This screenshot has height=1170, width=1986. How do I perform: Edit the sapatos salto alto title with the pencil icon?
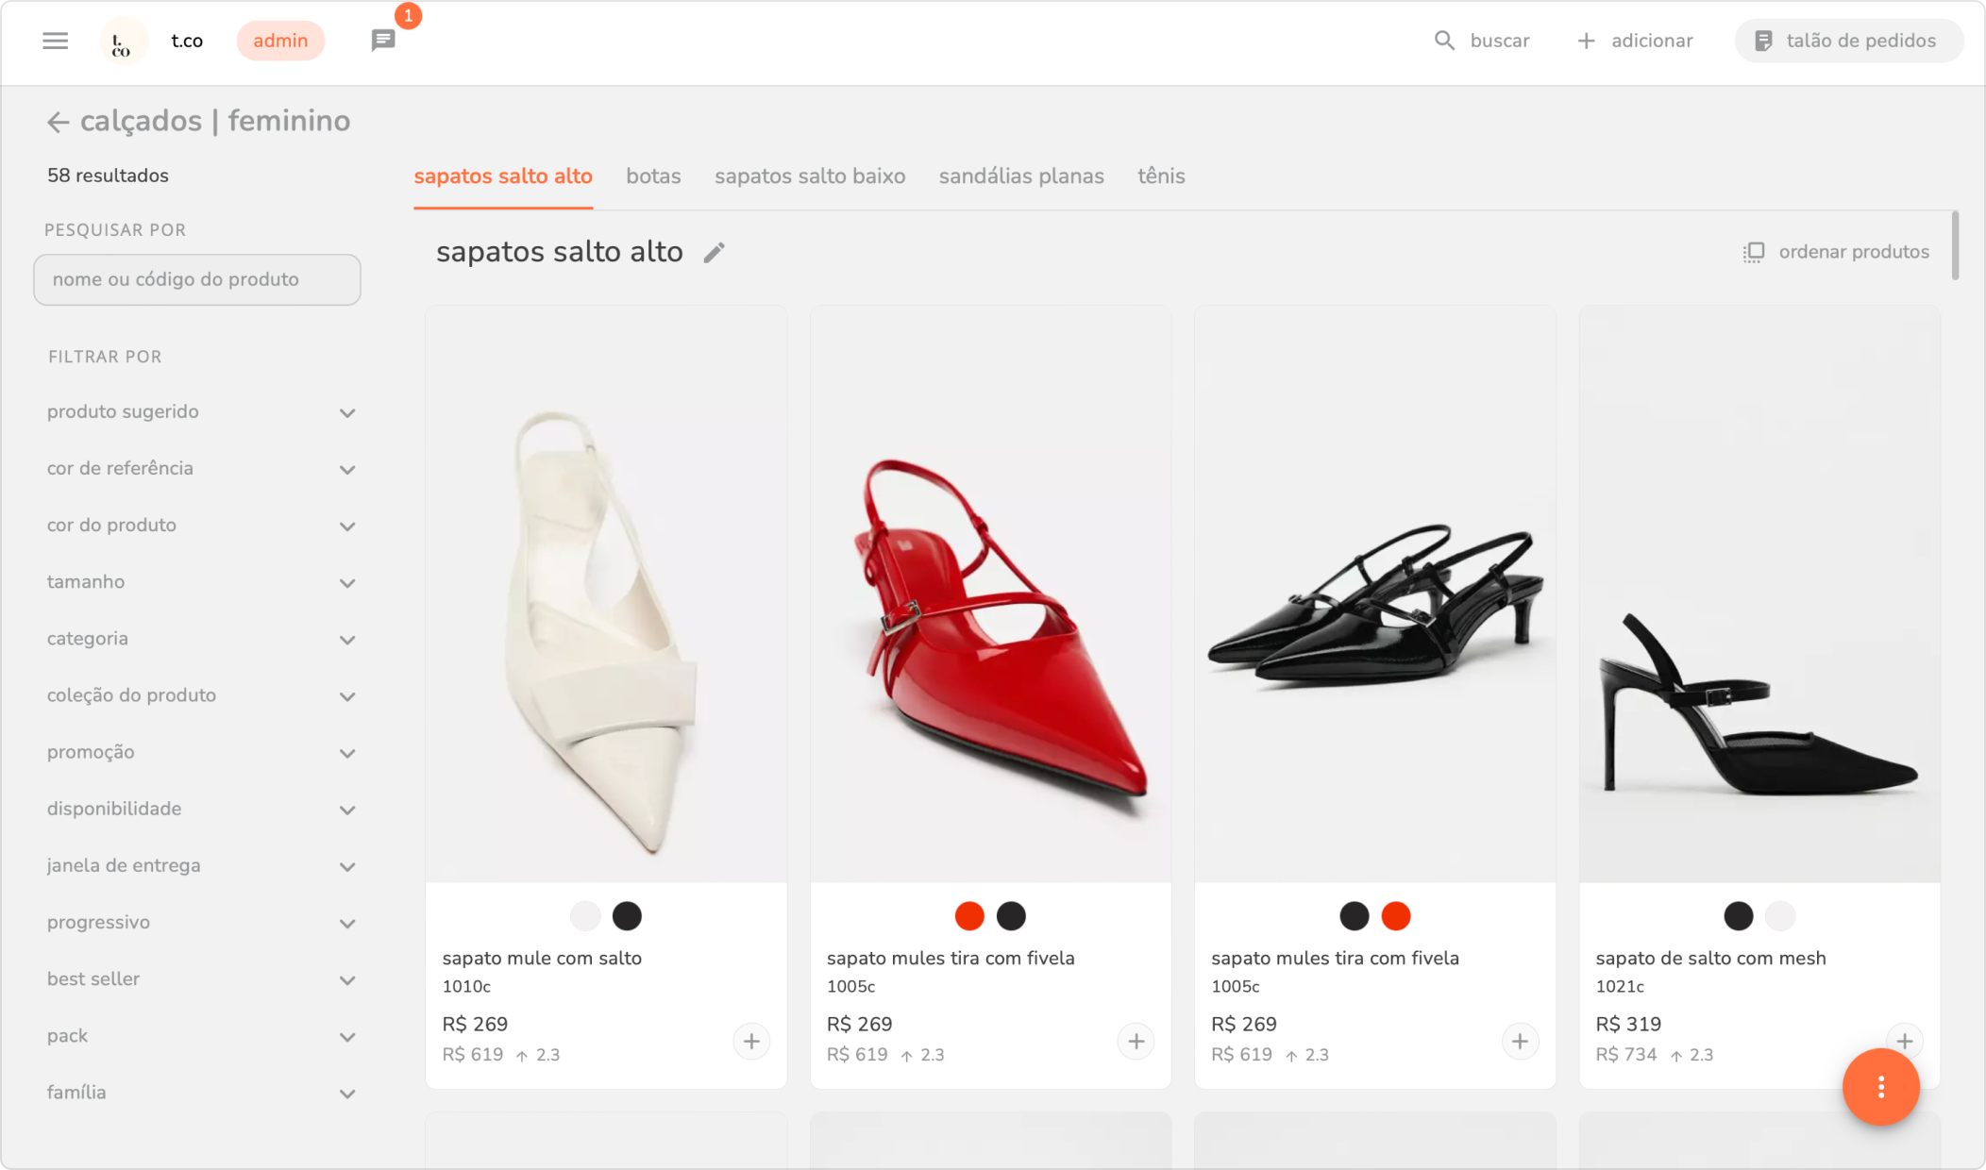click(x=715, y=252)
